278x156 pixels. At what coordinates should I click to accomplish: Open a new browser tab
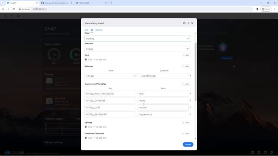[111, 3]
